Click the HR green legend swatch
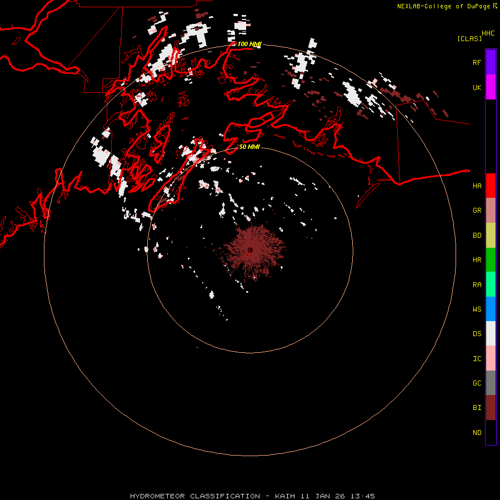The image size is (500, 500). 491,260
